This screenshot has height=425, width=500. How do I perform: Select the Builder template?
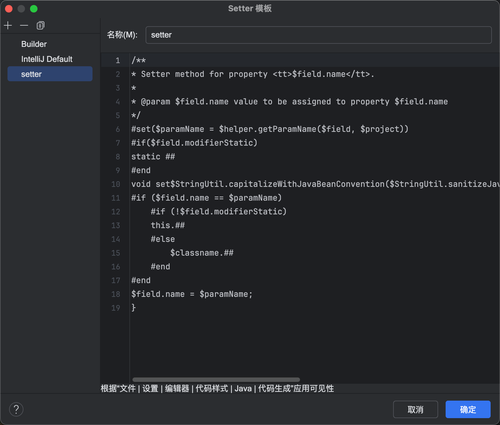[34, 44]
